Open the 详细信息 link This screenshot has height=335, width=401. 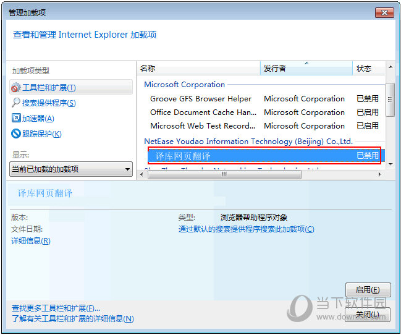tap(31, 241)
